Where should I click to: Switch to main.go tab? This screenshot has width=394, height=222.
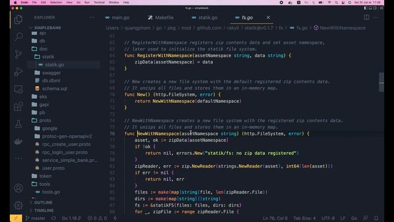tap(118, 17)
